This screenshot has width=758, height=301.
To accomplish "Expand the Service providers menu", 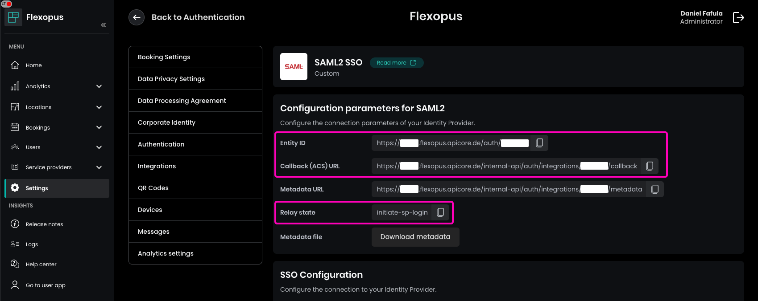I will 99,167.
